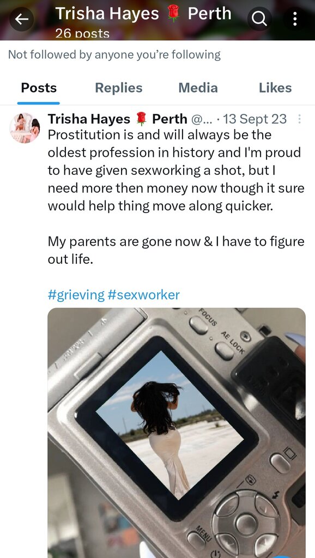This screenshot has height=558, width=315.
Task: Click the Trisha Hayes name in the tweet
Action: [x=89, y=119]
